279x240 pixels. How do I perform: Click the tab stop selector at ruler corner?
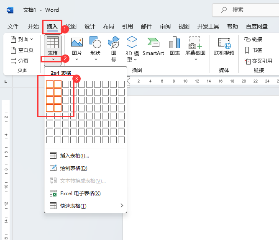pyautogui.click(x=6, y=82)
